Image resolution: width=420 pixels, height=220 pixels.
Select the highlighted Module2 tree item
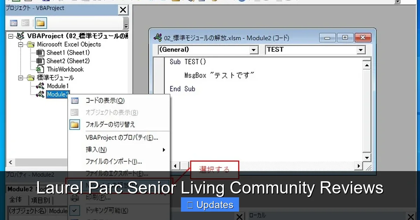[58, 94]
